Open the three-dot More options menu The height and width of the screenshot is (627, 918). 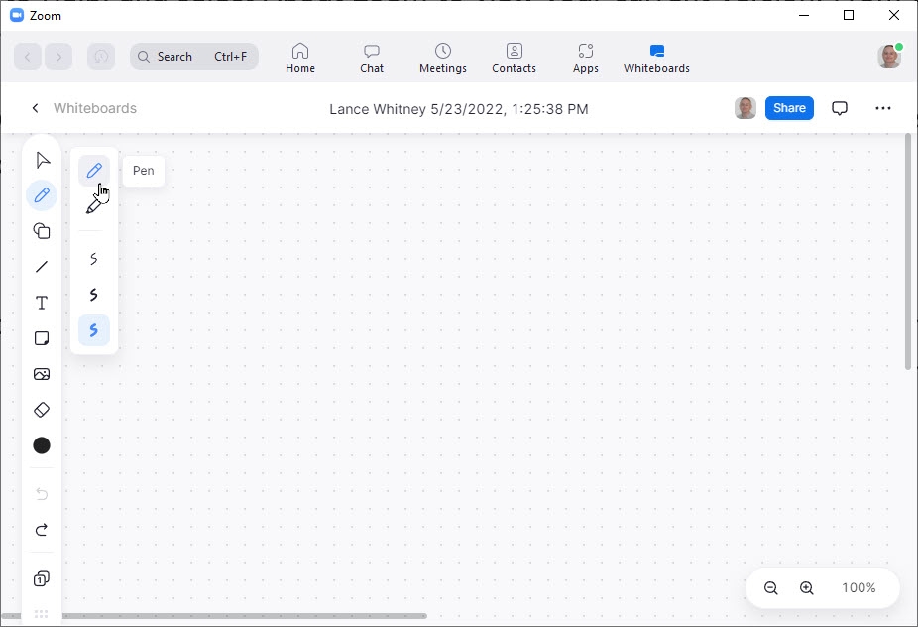(883, 108)
